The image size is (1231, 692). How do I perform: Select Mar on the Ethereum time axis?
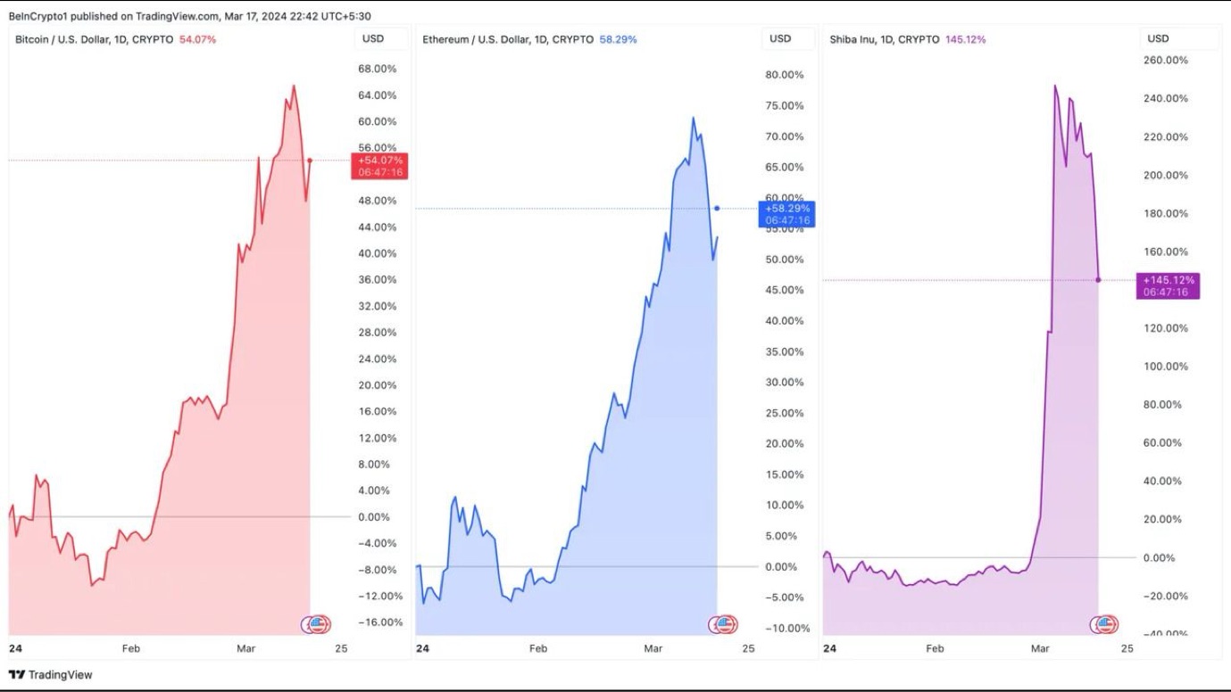pyautogui.click(x=653, y=648)
